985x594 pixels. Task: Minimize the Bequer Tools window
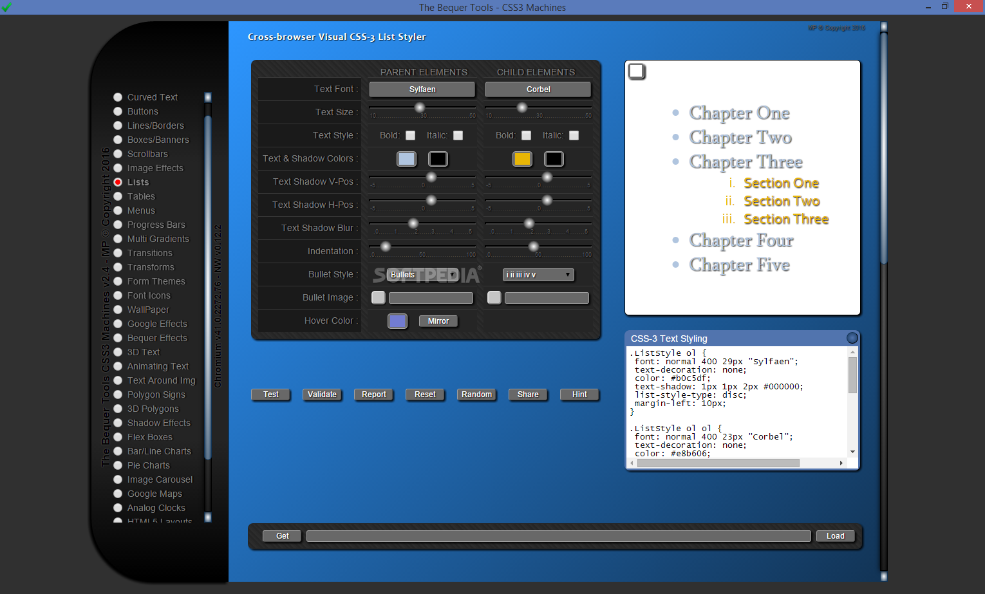coord(928,6)
